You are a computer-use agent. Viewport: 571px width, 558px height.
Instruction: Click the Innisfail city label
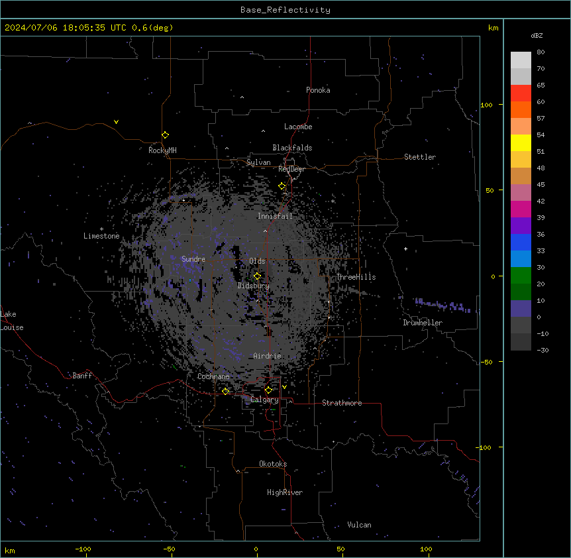coord(275,216)
